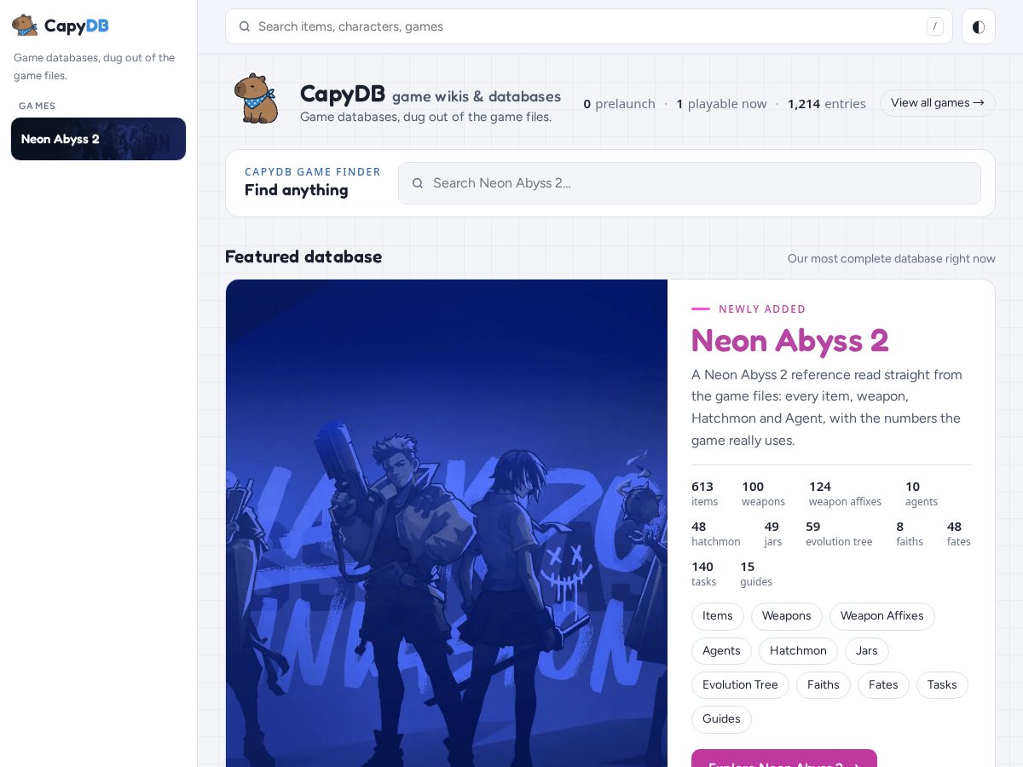The image size is (1023, 767).
Task: Click the 8 faiths stat
Action: (x=910, y=534)
